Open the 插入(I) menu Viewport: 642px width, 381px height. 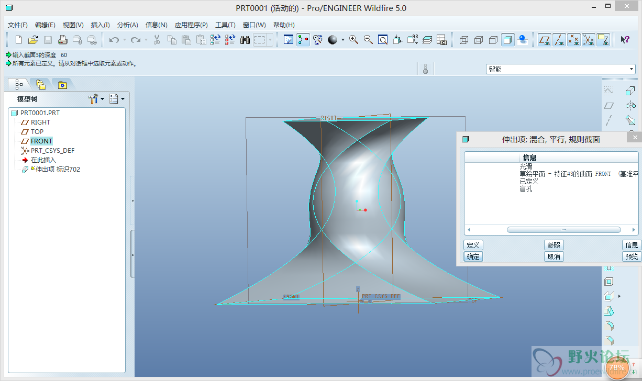(x=101, y=25)
